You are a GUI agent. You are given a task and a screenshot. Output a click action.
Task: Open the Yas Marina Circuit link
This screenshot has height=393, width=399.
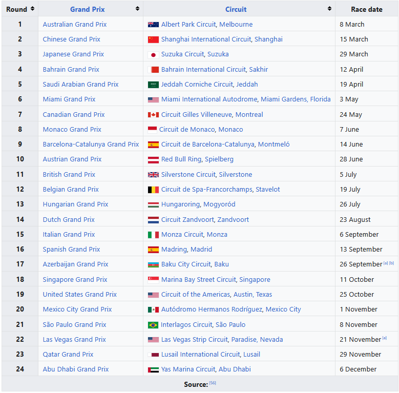(188, 369)
